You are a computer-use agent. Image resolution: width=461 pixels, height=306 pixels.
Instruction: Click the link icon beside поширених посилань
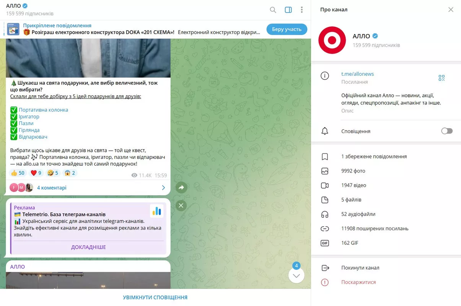325,228
